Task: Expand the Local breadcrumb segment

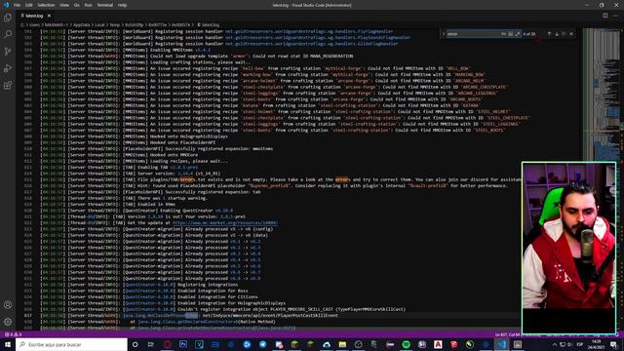Action: (99, 24)
